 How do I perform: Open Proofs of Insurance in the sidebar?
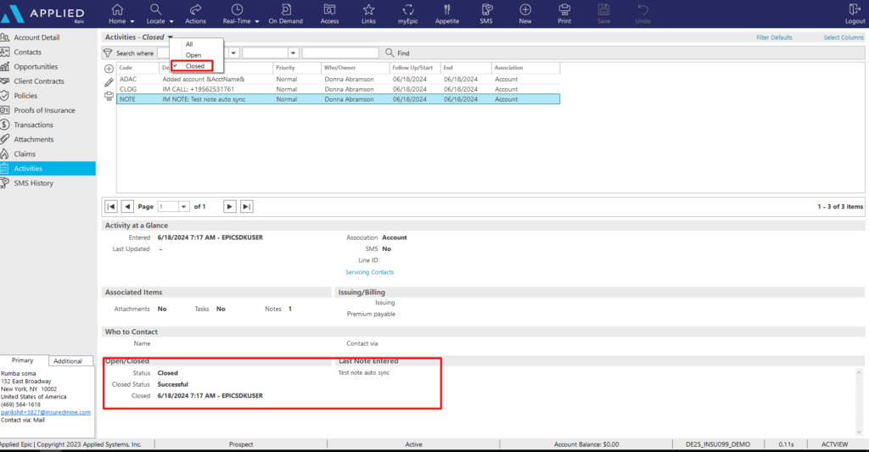44,110
